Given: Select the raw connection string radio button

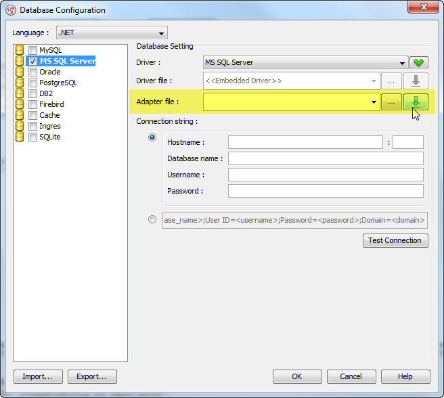Looking at the screenshot, I should (x=152, y=219).
